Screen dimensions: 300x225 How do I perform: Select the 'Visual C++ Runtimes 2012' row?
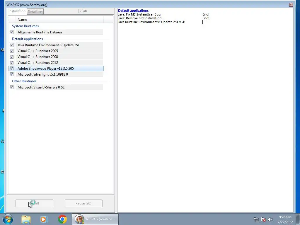[56, 63]
